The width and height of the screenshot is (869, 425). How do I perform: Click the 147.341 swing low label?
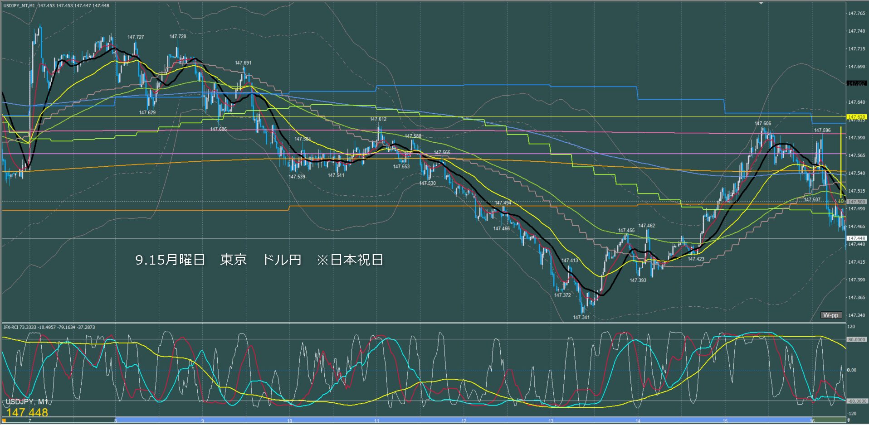(x=581, y=317)
